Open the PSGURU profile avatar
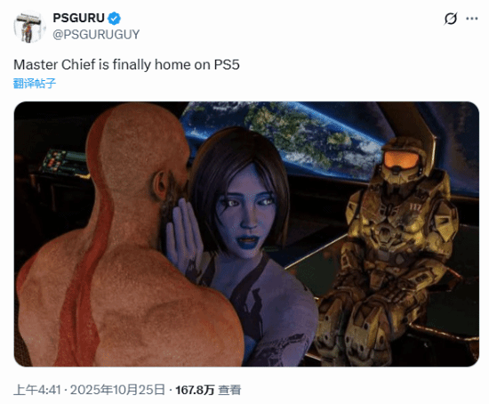 pos(29,27)
